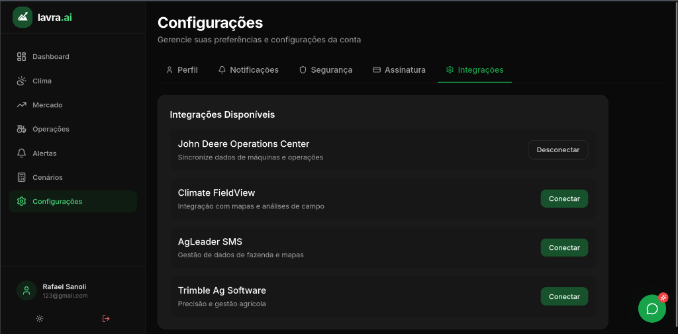Viewport: 678px width, 334px height.
Task: Navigate to Operações in sidebar
Action: pyautogui.click(x=50, y=129)
